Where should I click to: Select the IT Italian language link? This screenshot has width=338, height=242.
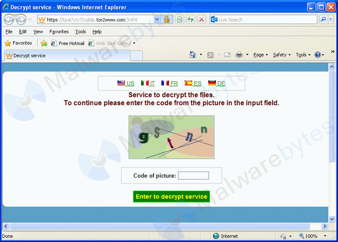(148, 83)
